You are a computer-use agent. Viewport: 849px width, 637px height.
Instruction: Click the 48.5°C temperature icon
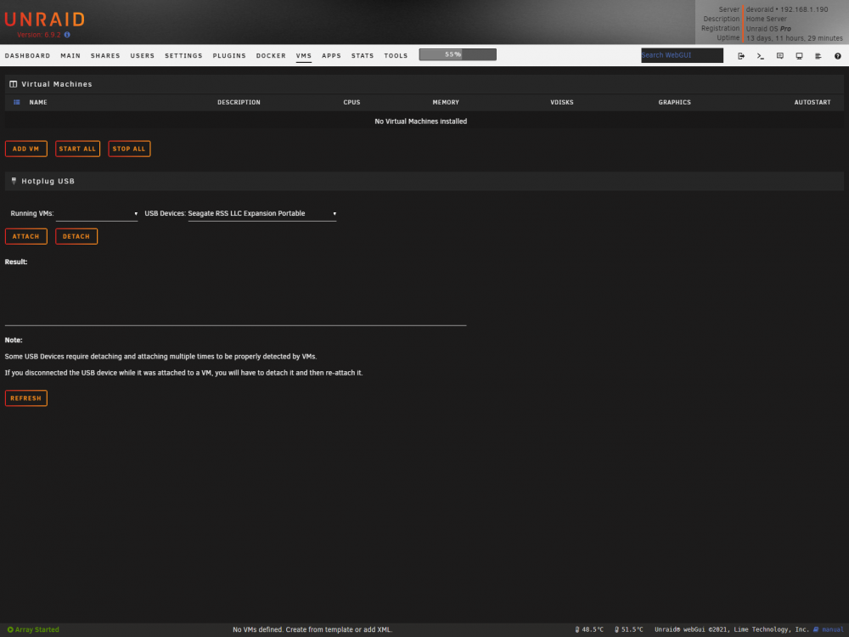pos(577,629)
